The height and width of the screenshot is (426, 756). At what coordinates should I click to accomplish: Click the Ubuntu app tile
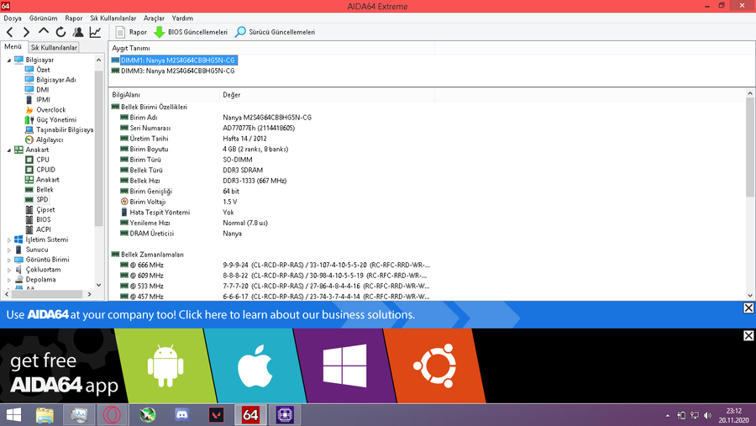(434, 366)
